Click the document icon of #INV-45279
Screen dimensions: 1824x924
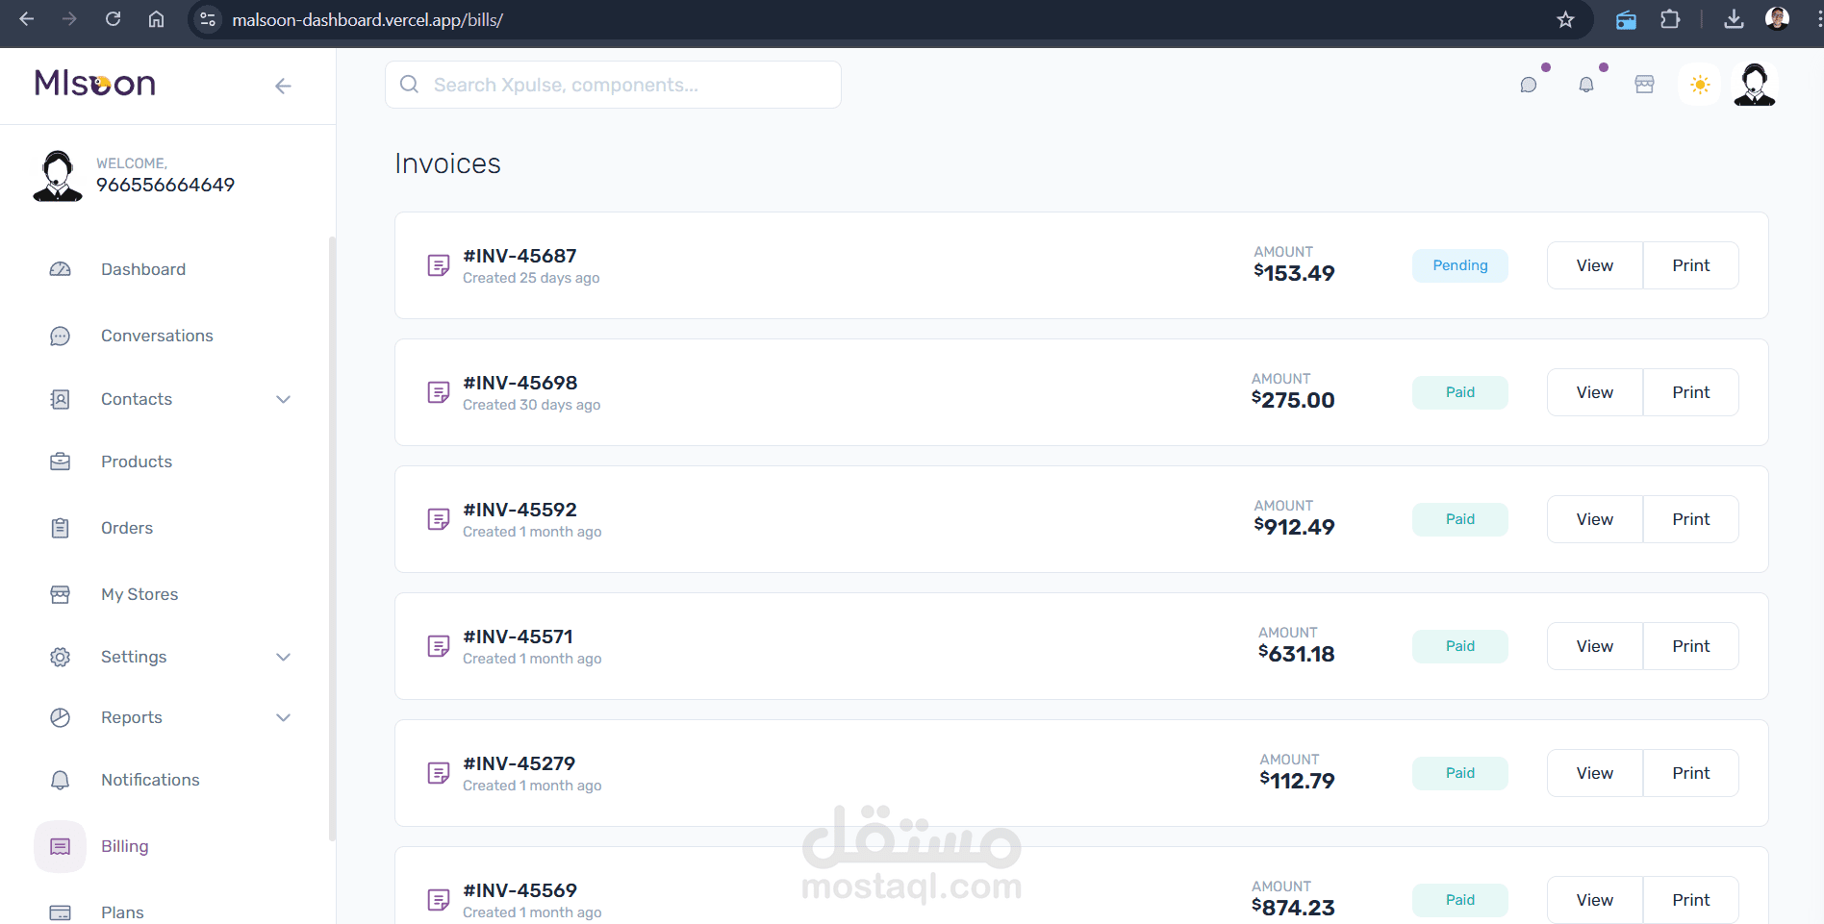(x=439, y=773)
